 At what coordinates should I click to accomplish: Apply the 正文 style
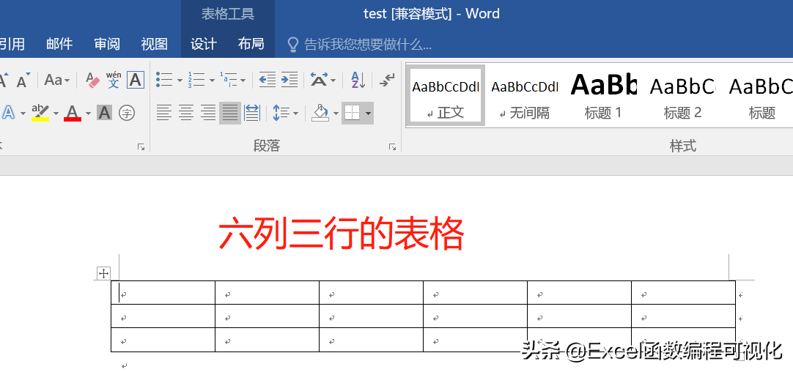click(446, 95)
